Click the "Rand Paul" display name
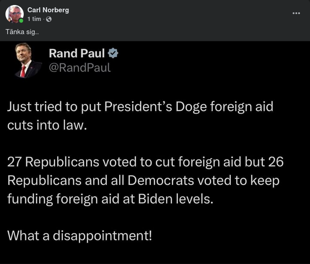This screenshot has width=310, height=264. pos(77,54)
